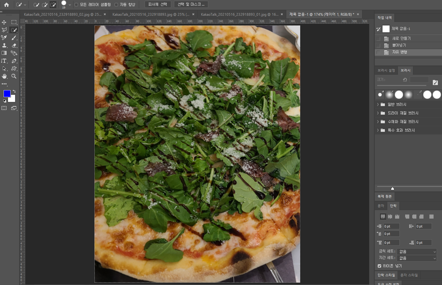
Task: Toggle brush settings panel icon
Action: click(x=435, y=83)
